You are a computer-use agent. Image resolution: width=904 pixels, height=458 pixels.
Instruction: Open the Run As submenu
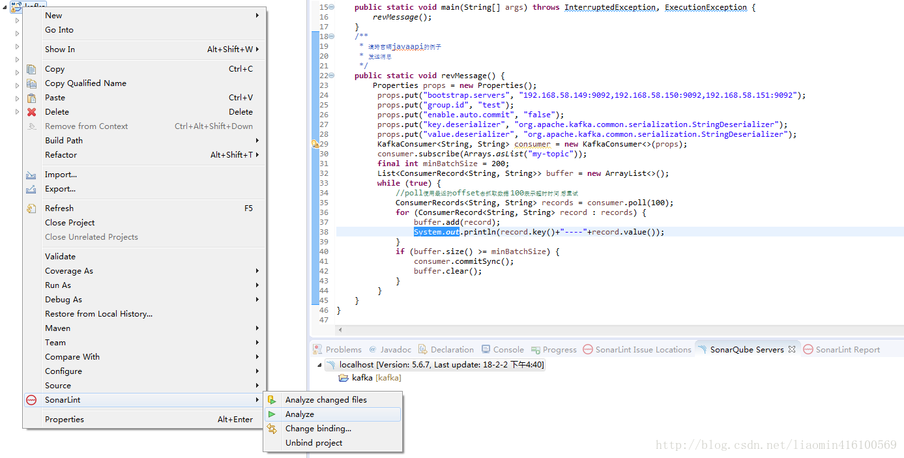pos(145,285)
